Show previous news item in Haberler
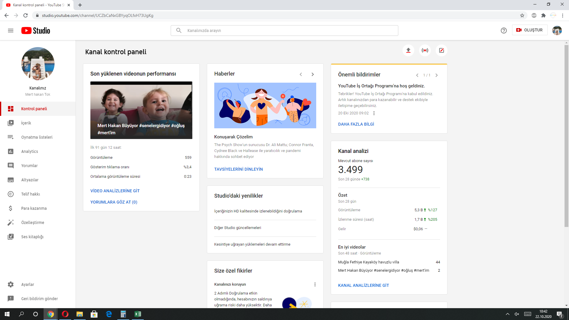This screenshot has height=320, width=569. click(x=301, y=74)
